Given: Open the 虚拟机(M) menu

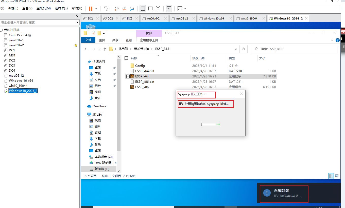Looking at the screenshot, I should click(x=43, y=8).
